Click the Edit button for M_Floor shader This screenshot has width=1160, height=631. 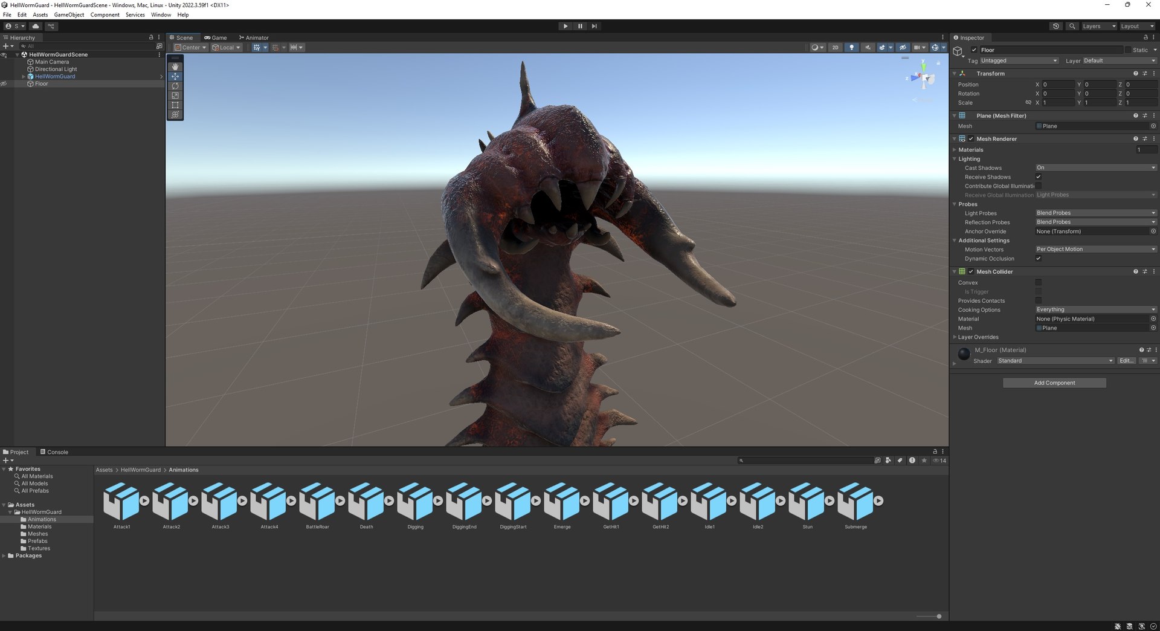1126,361
